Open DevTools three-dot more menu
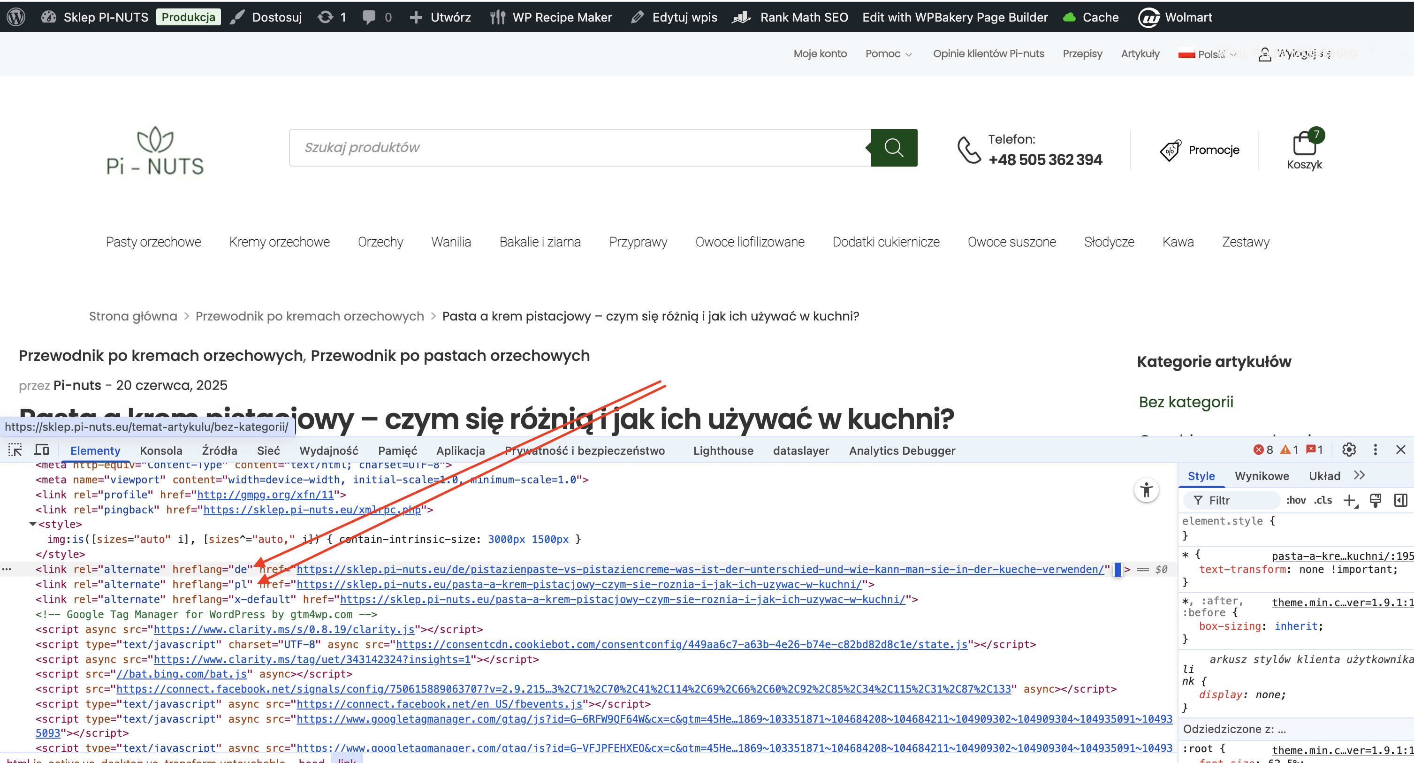The width and height of the screenshot is (1414, 763). [x=1375, y=450]
